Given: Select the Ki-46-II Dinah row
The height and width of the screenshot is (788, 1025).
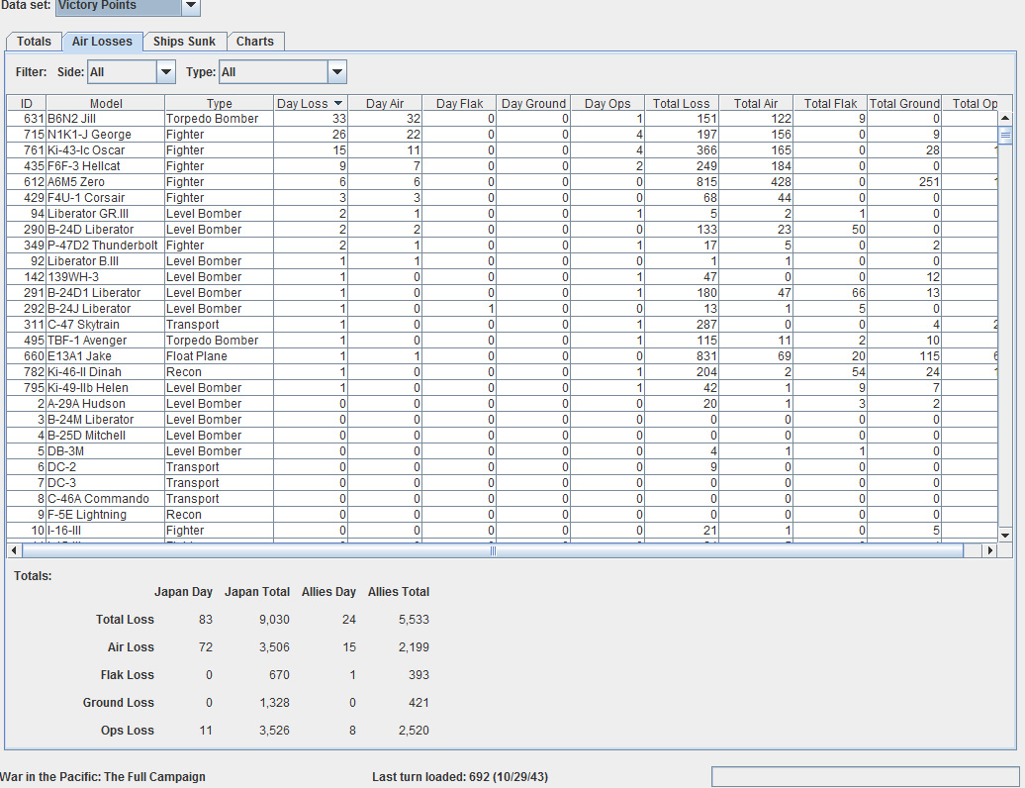Looking at the screenshot, I should 502,372.
